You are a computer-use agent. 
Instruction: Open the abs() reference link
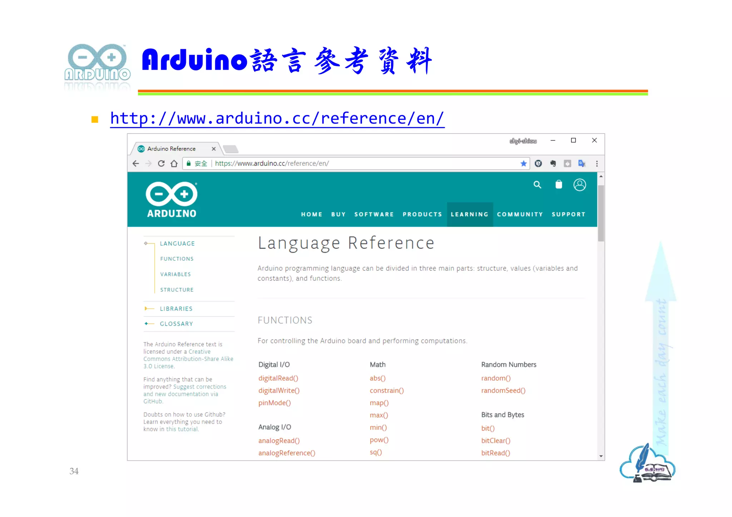tap(378, 378)
